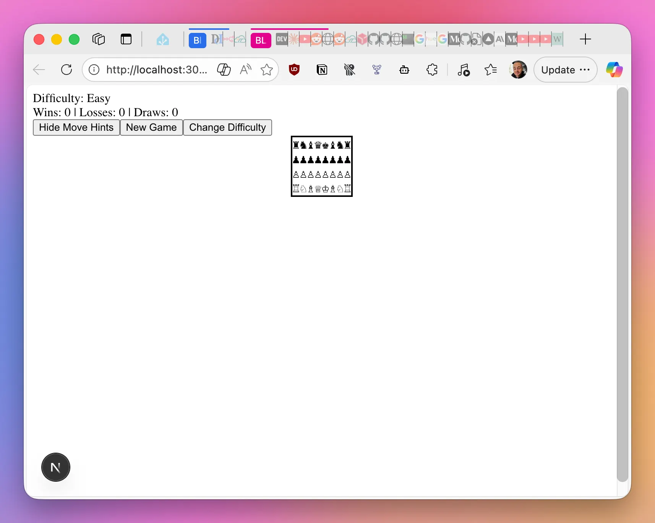Open the tab actions workspace icon

point(98,39)
